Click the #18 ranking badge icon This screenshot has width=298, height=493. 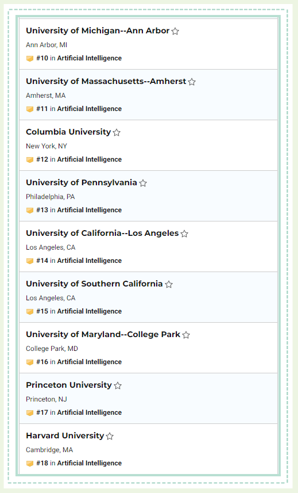tap(30, 464)
